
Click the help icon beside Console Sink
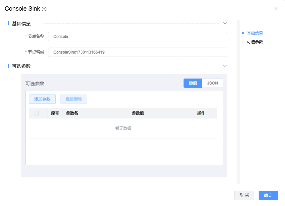pyautogui.click(x=44, y=9)
